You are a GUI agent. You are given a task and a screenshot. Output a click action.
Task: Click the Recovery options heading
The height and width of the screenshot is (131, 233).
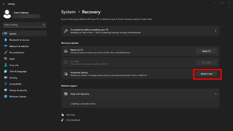coord(70,43)
